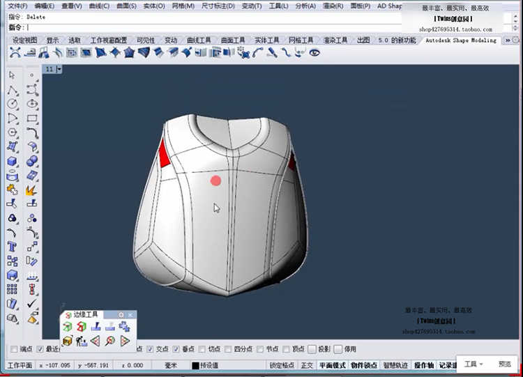Select the Boolean union spheres tool

coord(32,162)
